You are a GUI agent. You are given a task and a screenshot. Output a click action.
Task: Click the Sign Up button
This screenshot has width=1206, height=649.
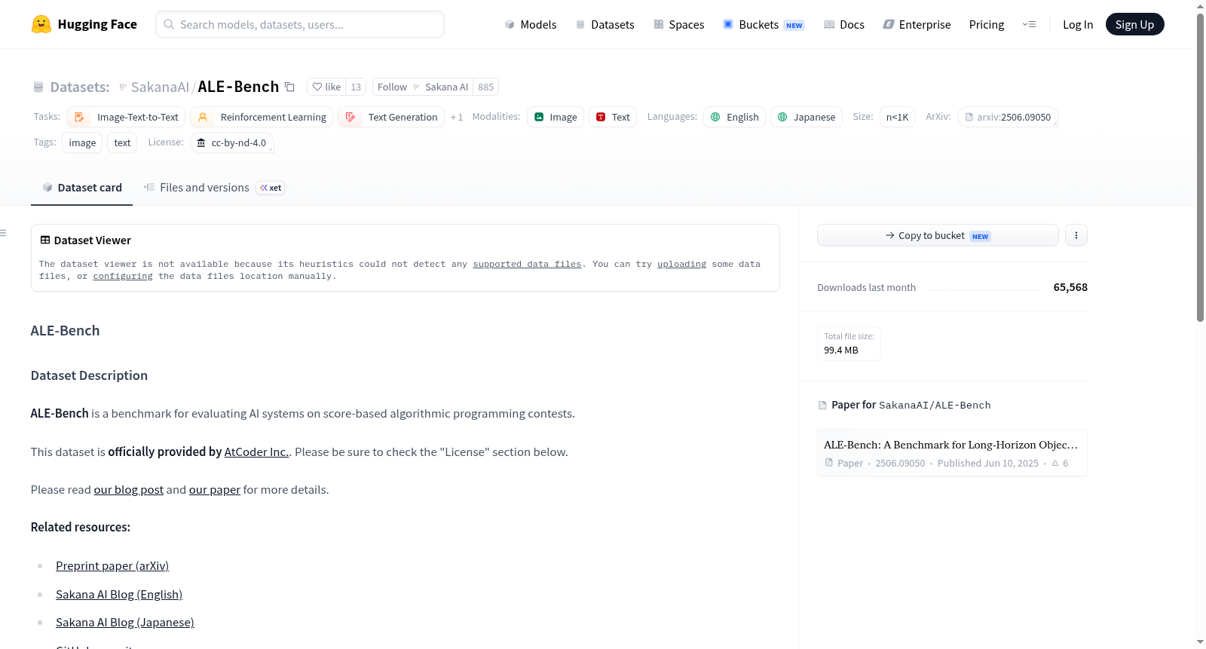pyautogui.click(x=1134, y=24)
